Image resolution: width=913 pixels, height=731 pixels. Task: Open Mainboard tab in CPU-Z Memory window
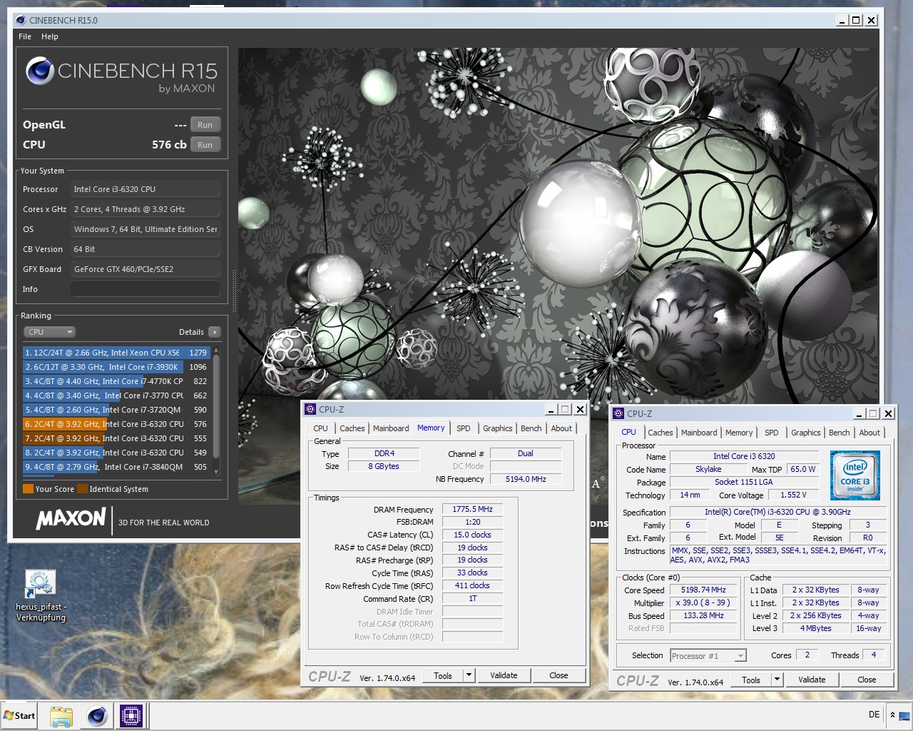[391, 428]
